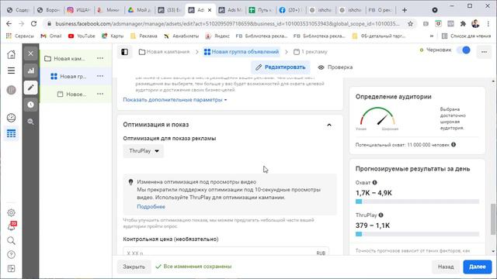Open Facebook Business home icon

coord(11,54)
